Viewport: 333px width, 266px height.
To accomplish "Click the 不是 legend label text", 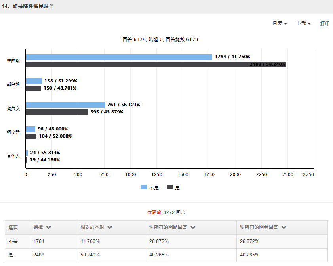I will click(x=154, y=188).
